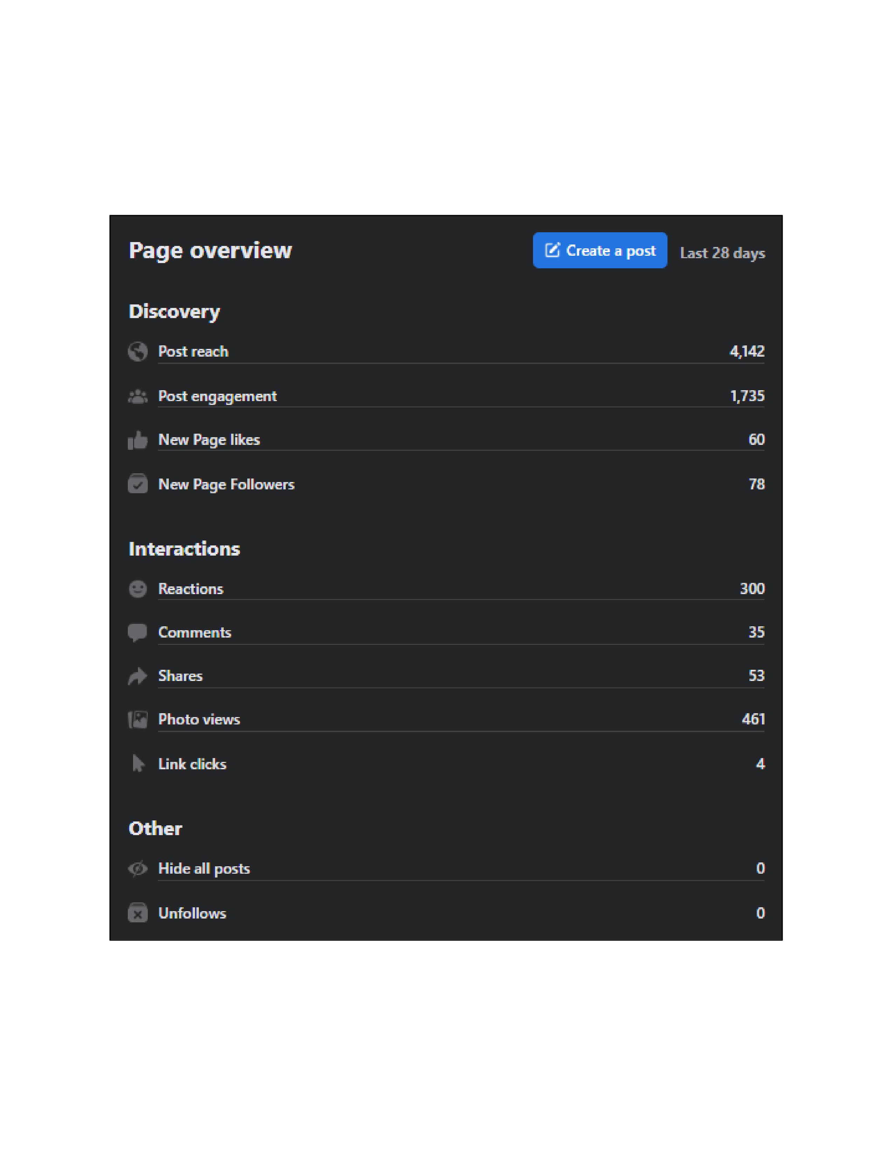Click the Comments speech bubble icon
This screenshot has width=893, height=1156.
click(138, 633)
